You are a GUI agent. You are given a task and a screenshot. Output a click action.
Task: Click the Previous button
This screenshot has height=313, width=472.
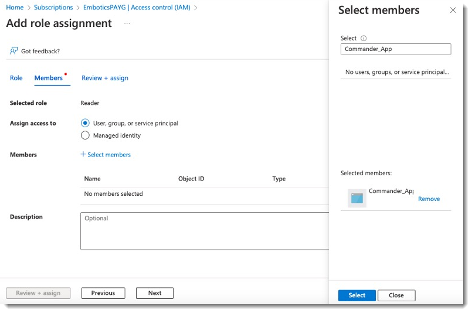103,293
